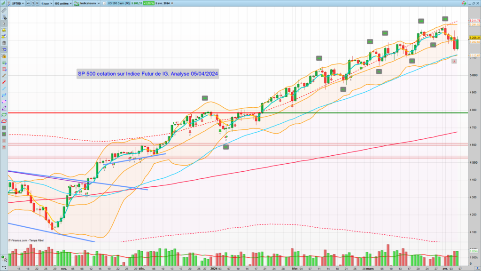Select the cursor pointer tool

[x=4, y=24]
